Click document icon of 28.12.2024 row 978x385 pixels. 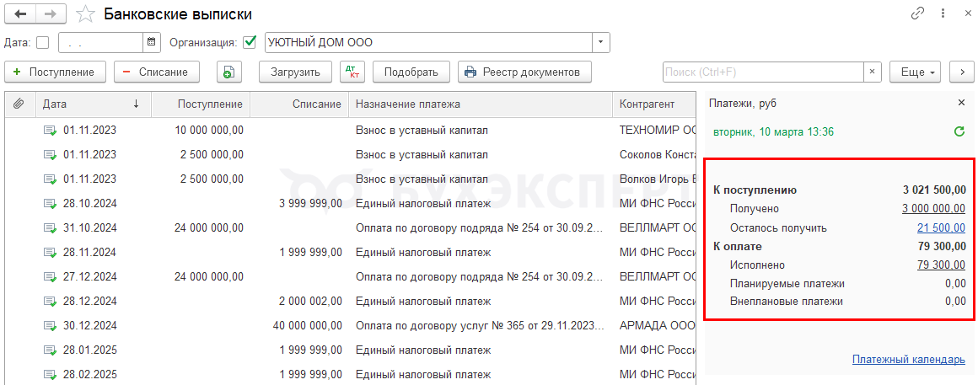[x=50, y=302]
